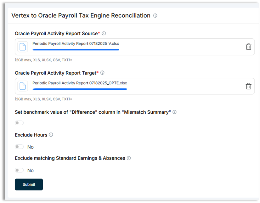The width and height of the screenshot is (260, 203).
Task: Click the info icon next to Report Source
Action: 104,33
